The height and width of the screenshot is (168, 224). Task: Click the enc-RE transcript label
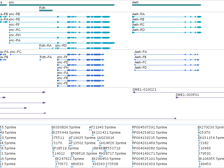[14, 19]
